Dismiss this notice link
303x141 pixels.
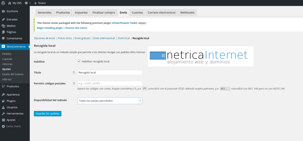[76, 28]
